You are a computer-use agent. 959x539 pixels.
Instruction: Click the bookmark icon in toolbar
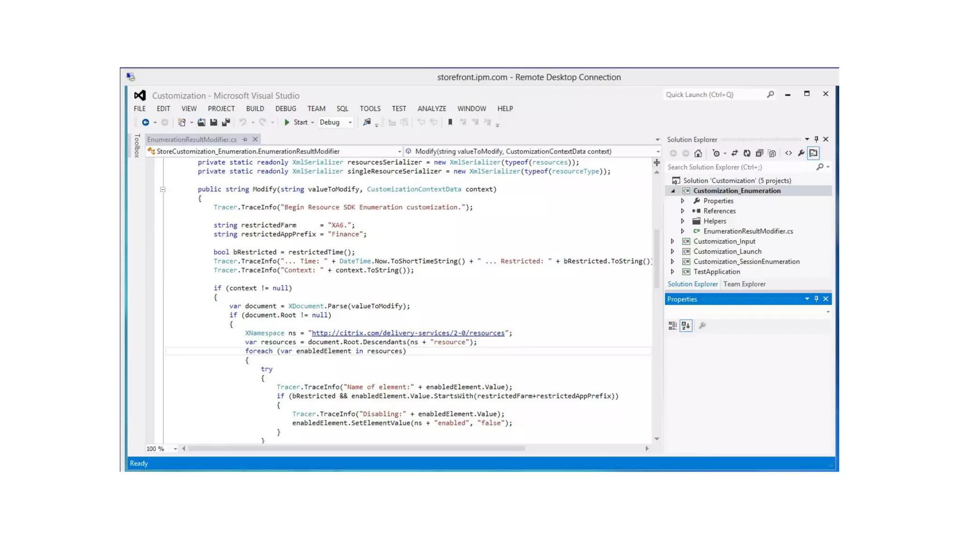coord(450,122)
